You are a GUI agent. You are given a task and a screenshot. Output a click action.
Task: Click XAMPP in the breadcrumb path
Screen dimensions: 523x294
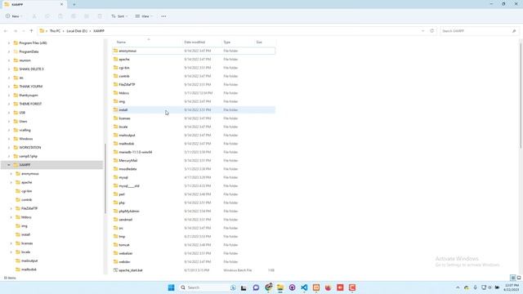[99, 31]
